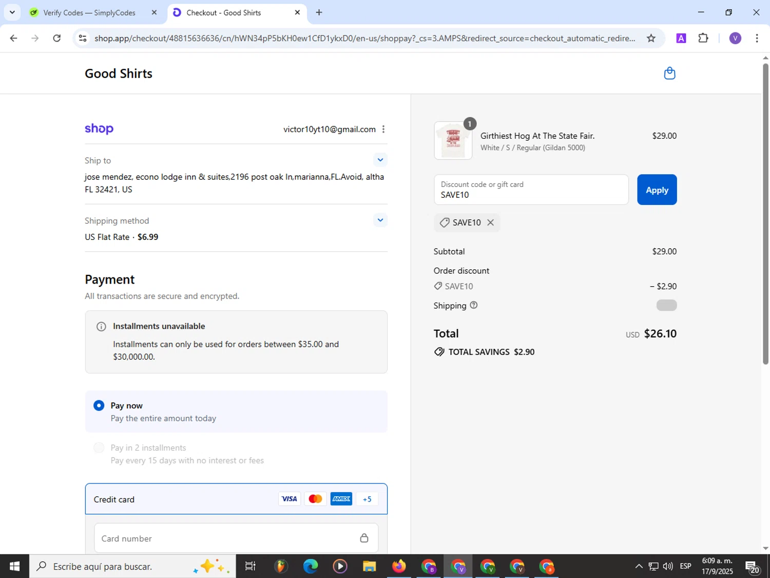
Task: Click the ESP language indicator
Action: pos(685,566)
